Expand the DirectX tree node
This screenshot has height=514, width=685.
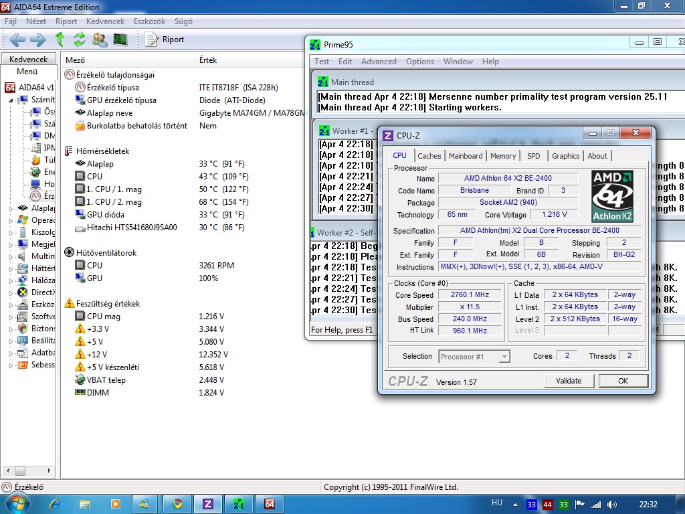(11, 293)
